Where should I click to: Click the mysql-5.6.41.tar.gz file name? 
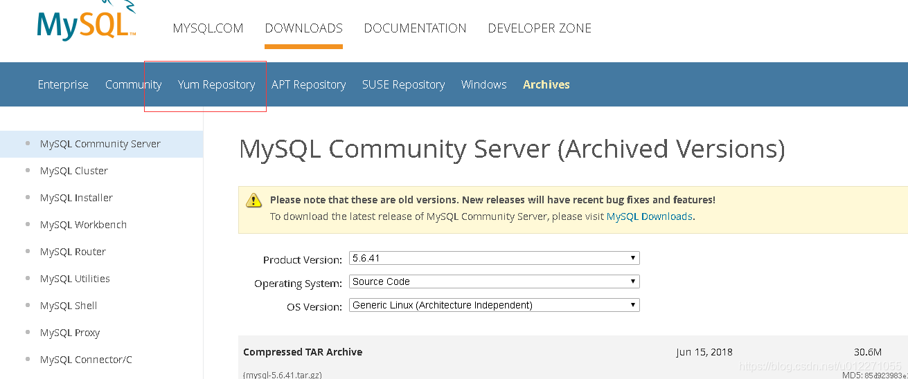[283, 375]
